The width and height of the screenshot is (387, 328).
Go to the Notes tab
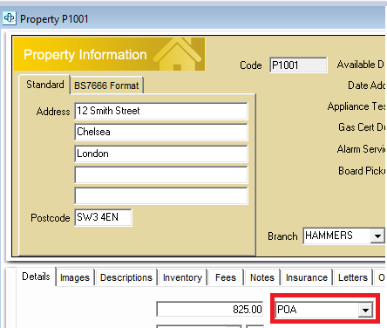click(x=262, y=277)
